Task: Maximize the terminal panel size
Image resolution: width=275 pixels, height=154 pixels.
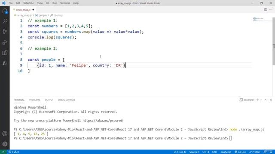Action: coord(266,100)
